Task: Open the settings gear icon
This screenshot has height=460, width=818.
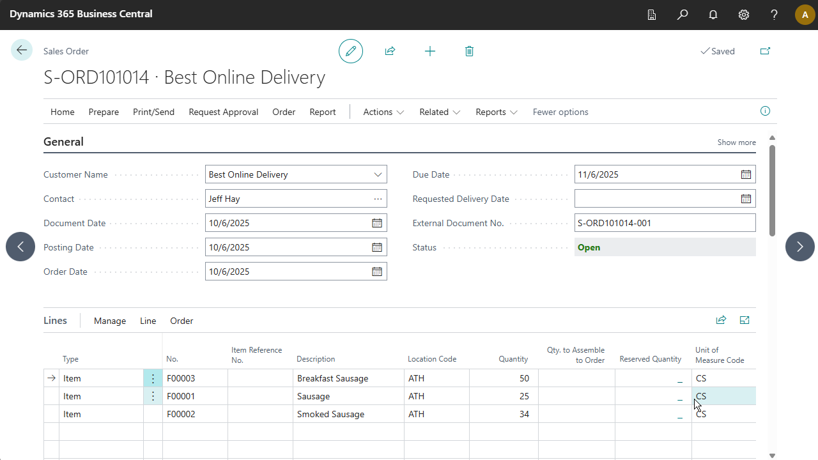Action: 744,15
